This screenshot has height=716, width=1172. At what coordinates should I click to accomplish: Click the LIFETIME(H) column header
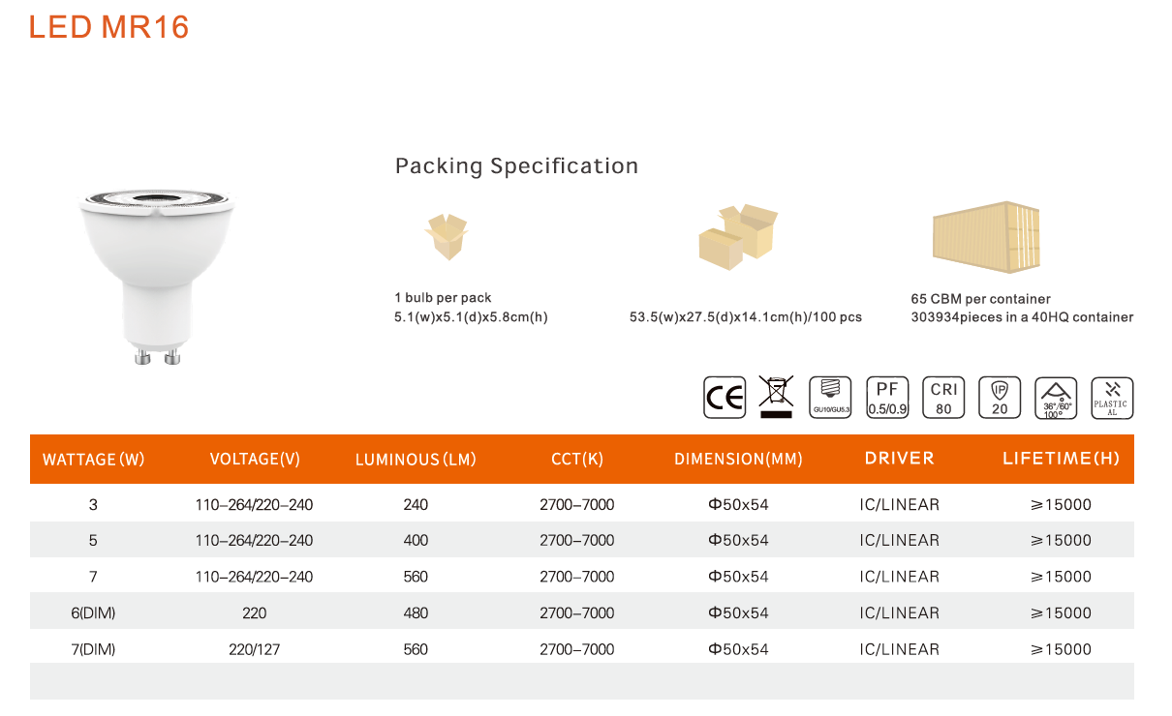1061,459
